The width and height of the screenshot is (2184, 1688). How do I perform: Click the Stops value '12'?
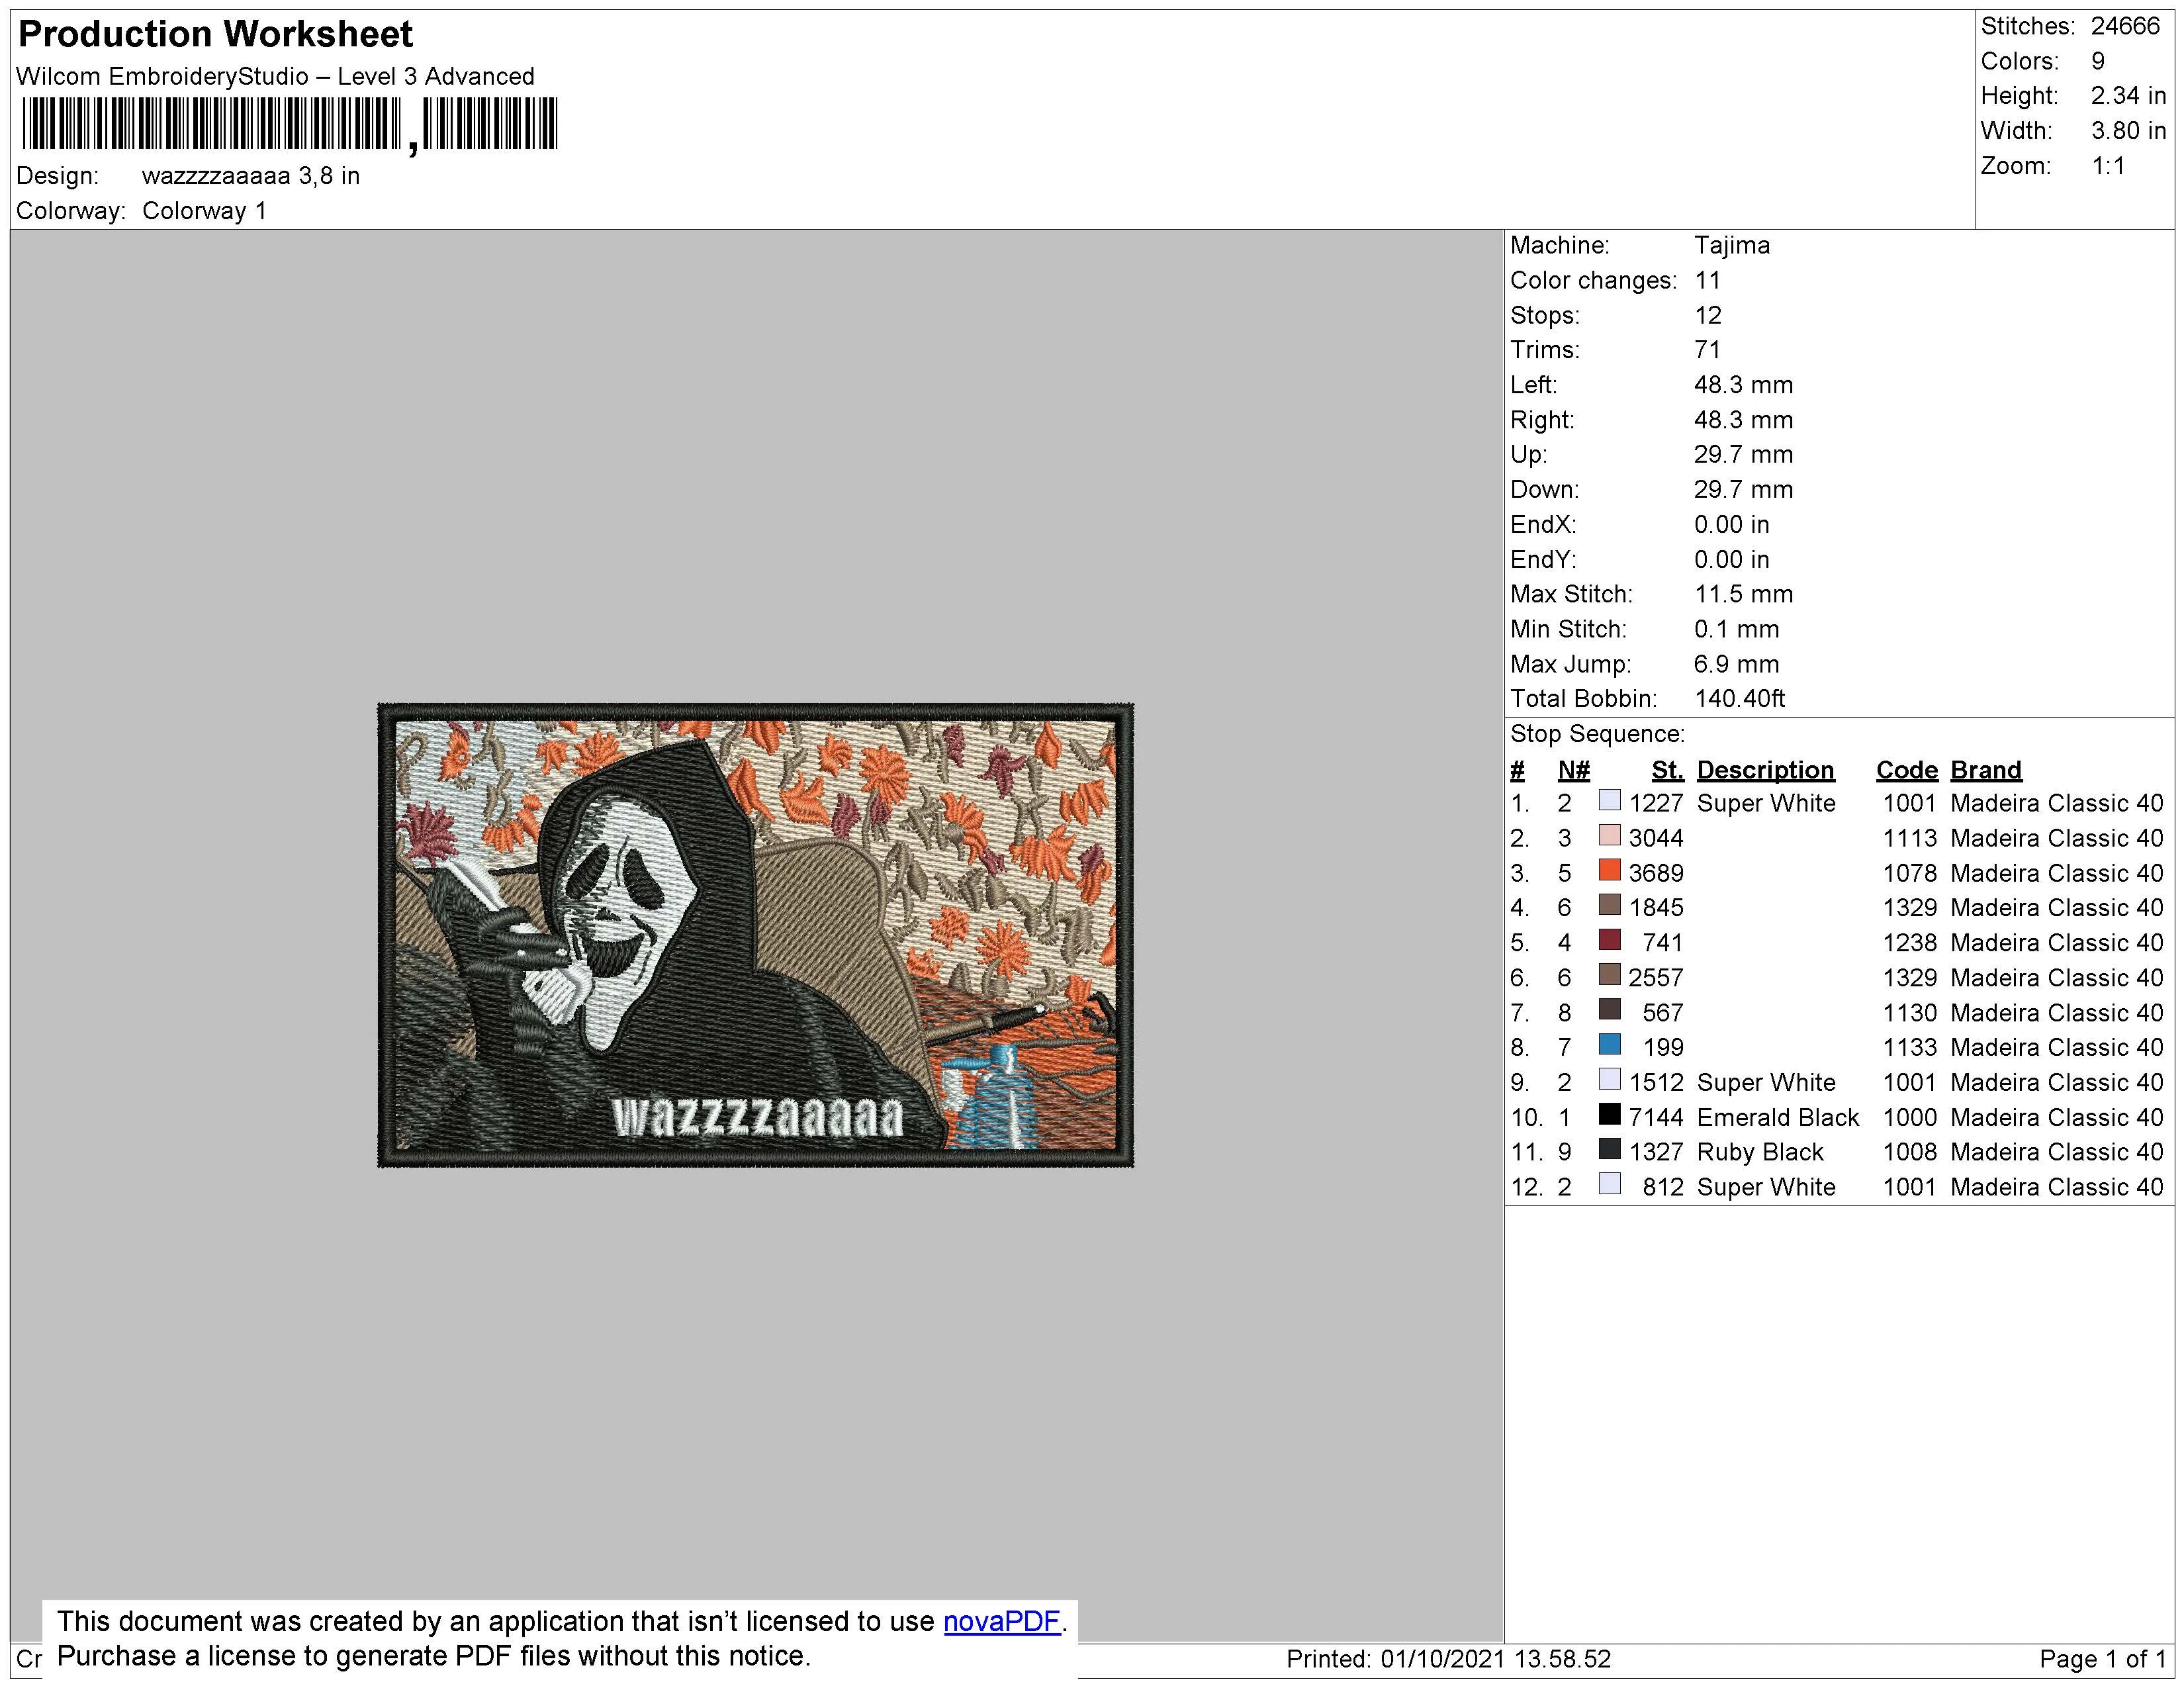[x=1708, y=315]
